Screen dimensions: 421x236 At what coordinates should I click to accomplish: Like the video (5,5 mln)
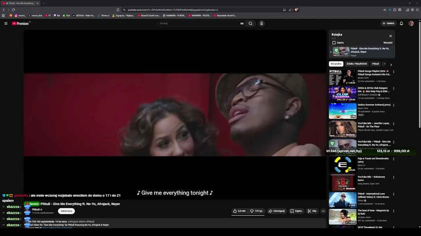pyautogui.click(x=239, y=211)
